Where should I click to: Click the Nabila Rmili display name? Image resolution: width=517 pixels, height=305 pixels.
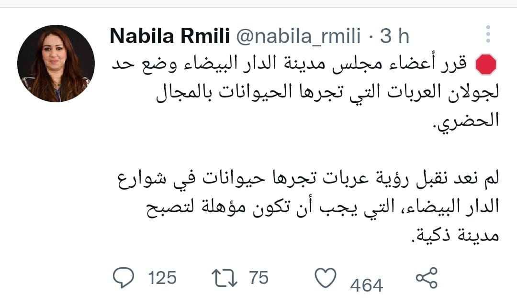coord(170,35)
